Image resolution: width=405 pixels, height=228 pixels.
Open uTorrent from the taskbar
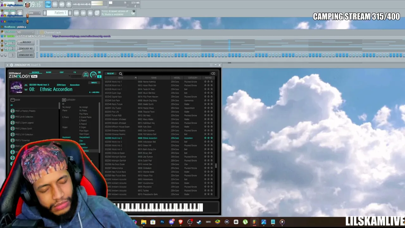point(245,222)
